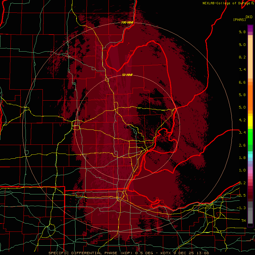Click the yellow segment of the color bar
The height and width of the screenshot is (255, 255).
[250, 121]
